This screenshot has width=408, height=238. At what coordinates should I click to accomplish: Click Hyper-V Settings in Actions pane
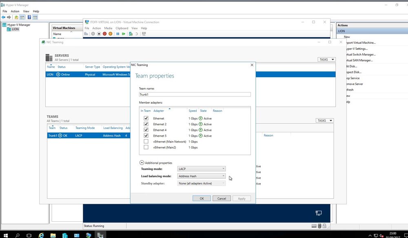[x=357, y=49]
